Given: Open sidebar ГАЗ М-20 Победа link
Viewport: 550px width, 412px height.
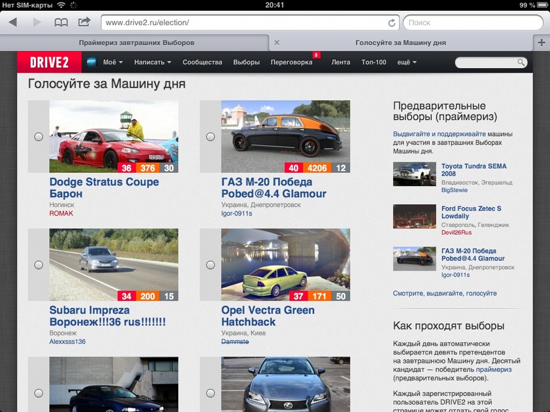Looking at the screenshot, I should point(473,255).
